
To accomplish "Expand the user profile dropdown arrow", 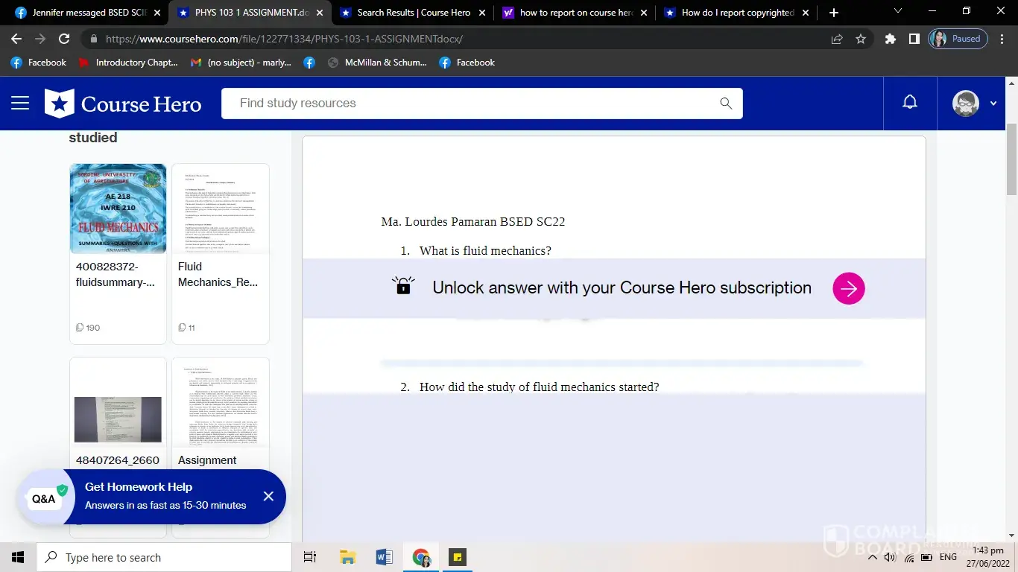I will tap(993, 104).
